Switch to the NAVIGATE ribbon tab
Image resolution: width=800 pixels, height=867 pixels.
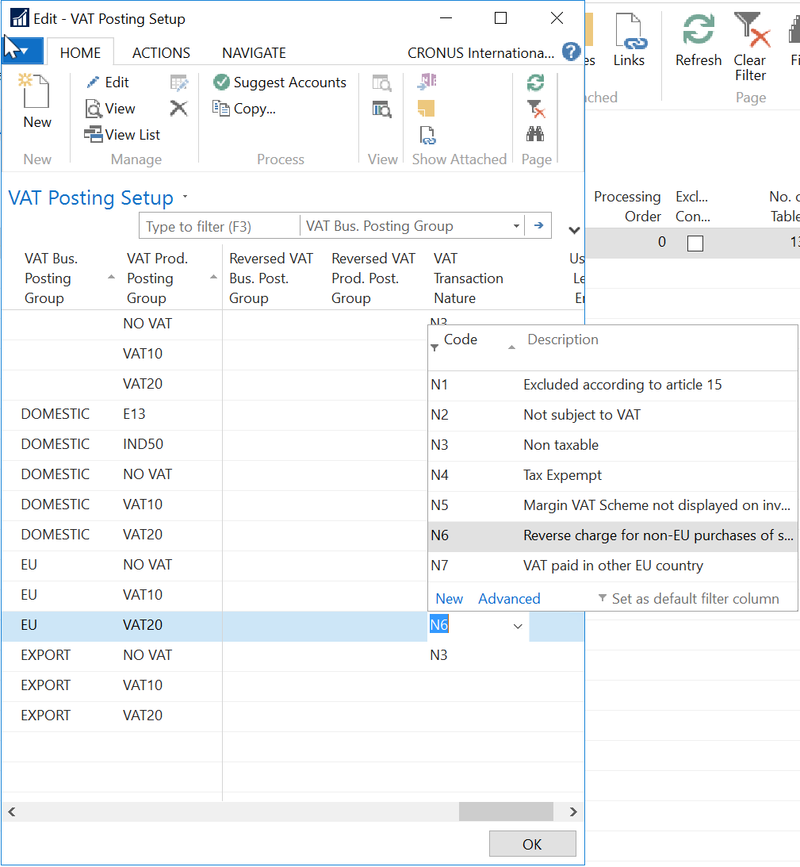click(254, 52)
